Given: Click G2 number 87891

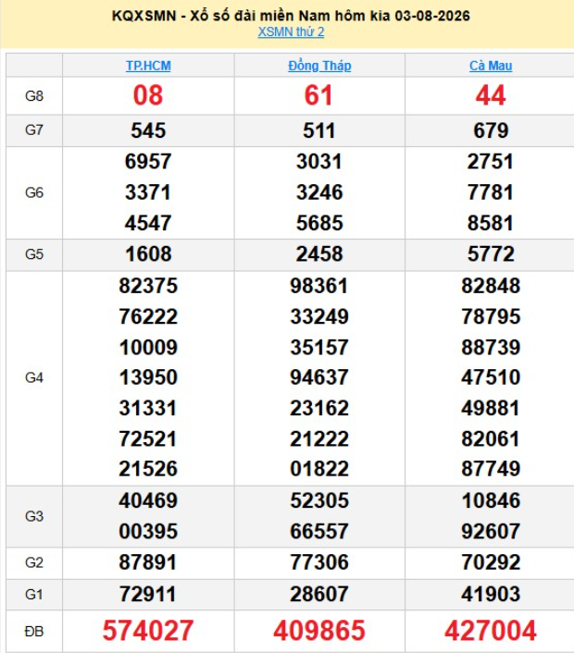Looking at the screenshot, I should coord(148,562).
